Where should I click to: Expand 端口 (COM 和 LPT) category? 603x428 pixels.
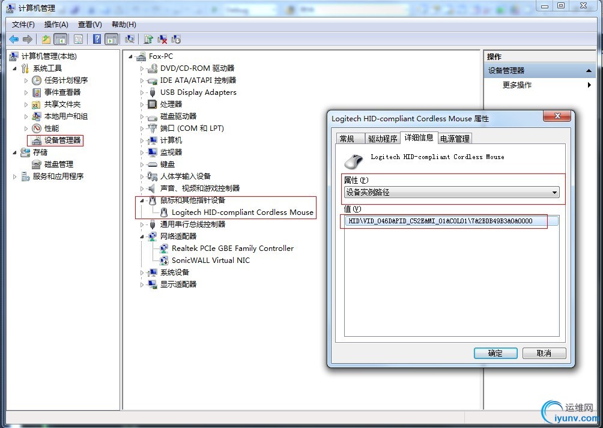click(142, 128)
